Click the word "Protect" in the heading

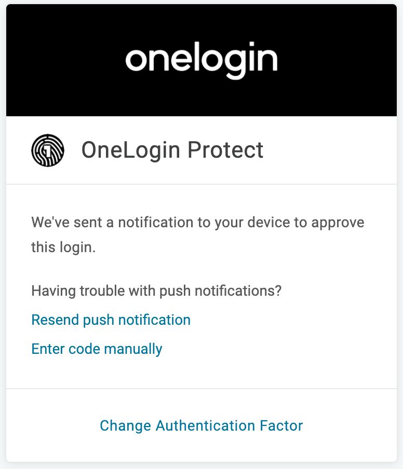[225, 150]
